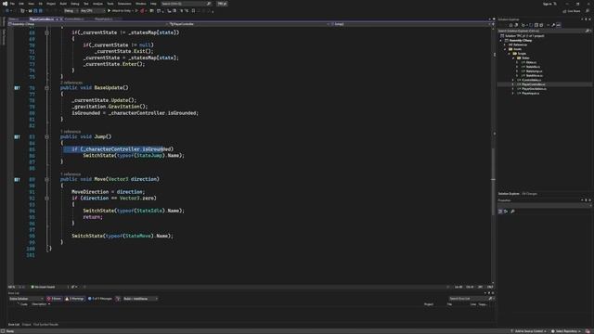The width and height of the screenshot is (594, 334).
Task: Click Add to Source Control in status bar
Action: pyautogui.click(x=528, y=331)
